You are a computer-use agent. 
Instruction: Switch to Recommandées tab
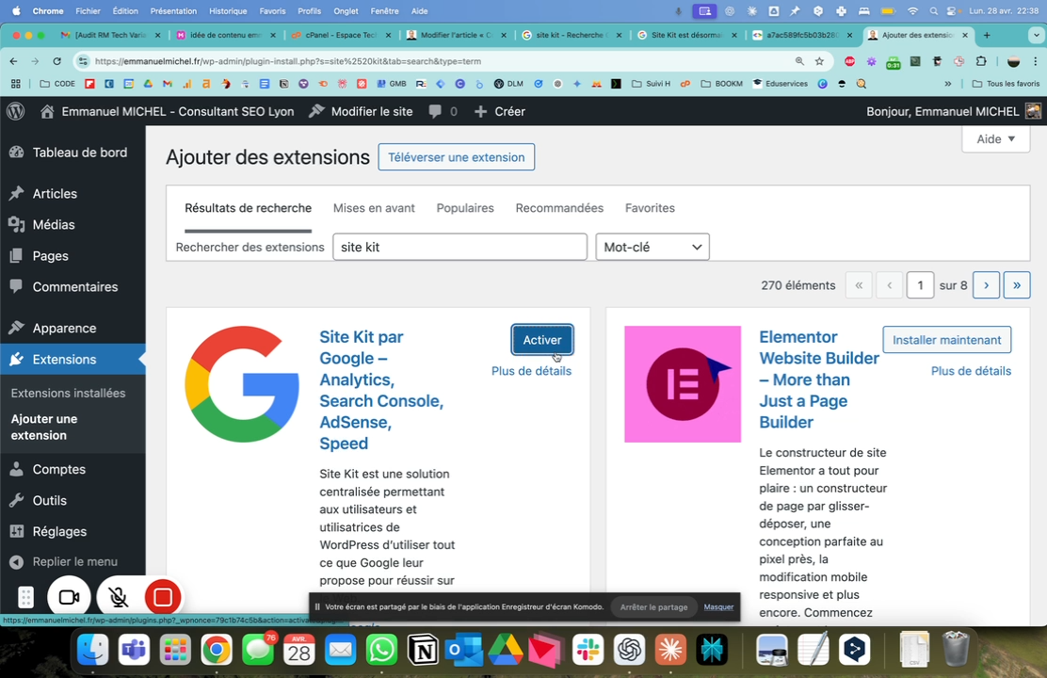coord(559,208)
